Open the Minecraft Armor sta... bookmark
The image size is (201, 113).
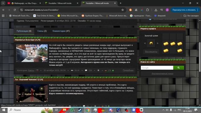pos(117,16)
